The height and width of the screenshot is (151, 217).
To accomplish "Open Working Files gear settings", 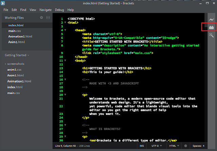I will 41,18.
